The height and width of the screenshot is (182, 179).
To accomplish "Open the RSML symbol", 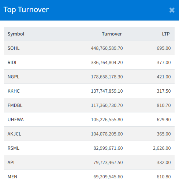I will point(14,148).
